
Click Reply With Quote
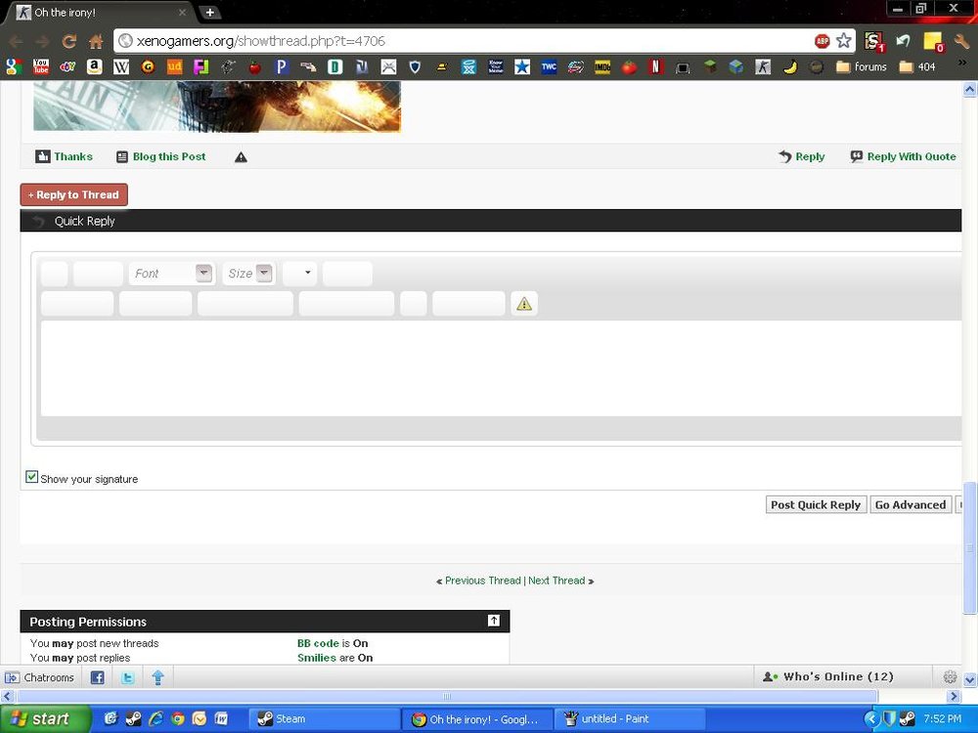903,156
